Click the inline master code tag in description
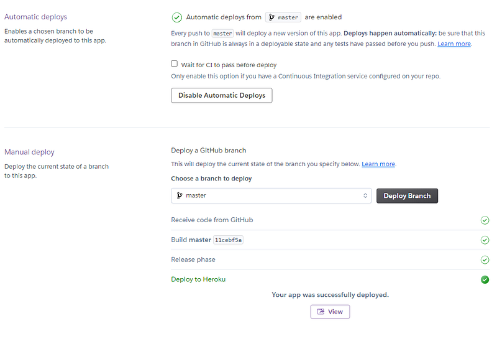 tap(222, 34)
